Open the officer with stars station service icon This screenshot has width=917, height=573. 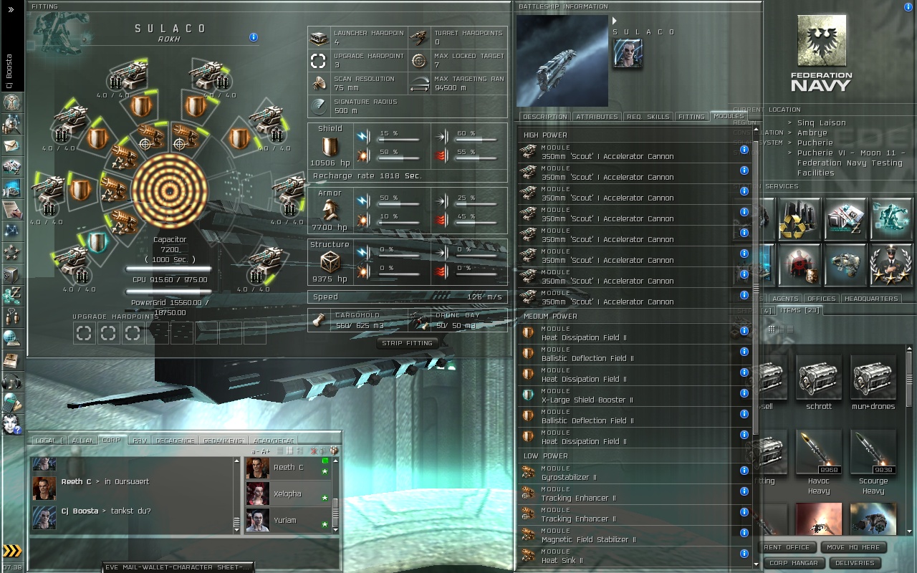tap(892, 265)
